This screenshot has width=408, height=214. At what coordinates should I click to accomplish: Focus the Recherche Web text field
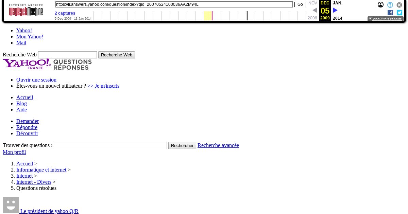coord(67,55)
